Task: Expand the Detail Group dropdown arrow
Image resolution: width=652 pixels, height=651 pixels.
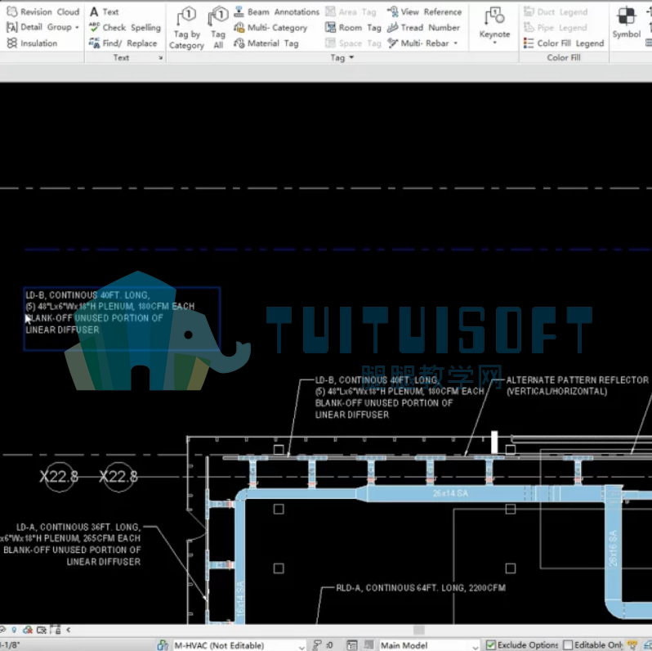Action: coord(77,28)
